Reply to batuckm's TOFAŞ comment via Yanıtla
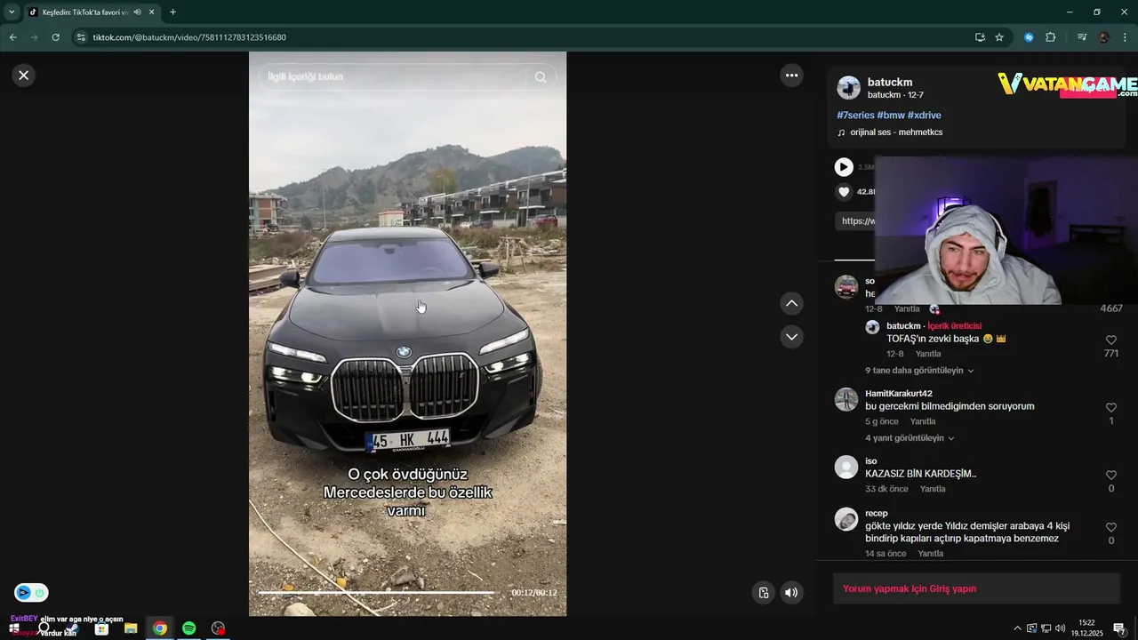This screenshot has width=1138, height=640. [928, 354]
